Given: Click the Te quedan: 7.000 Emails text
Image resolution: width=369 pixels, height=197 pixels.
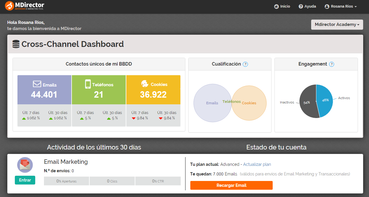Looking at the screenshot, I should click(x=214, y=174).
